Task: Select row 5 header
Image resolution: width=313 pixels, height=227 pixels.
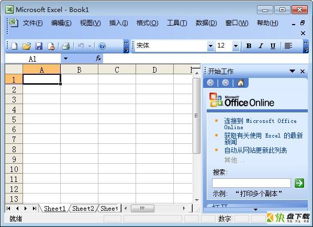Action: [14, 119]
